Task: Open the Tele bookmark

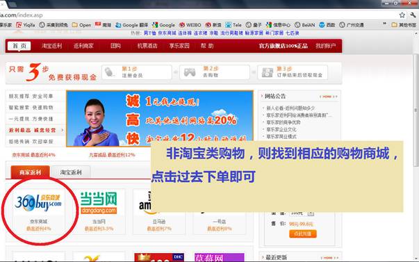Action: [x=233, y=25]
